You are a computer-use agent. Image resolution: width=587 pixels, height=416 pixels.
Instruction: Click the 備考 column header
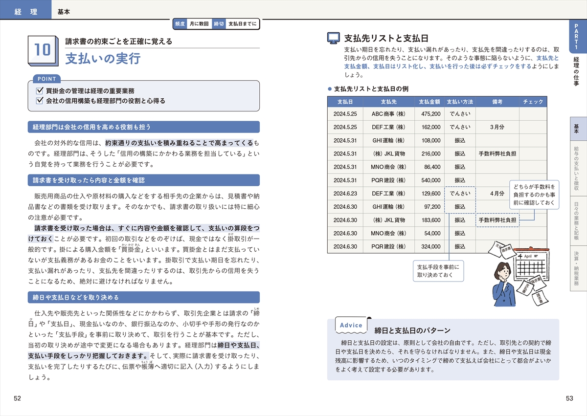point(497,102)
